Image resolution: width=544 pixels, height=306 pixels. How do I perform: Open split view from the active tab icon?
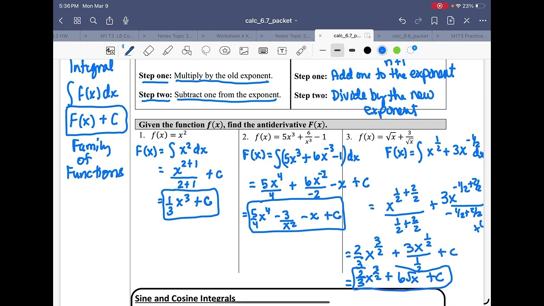368,36
